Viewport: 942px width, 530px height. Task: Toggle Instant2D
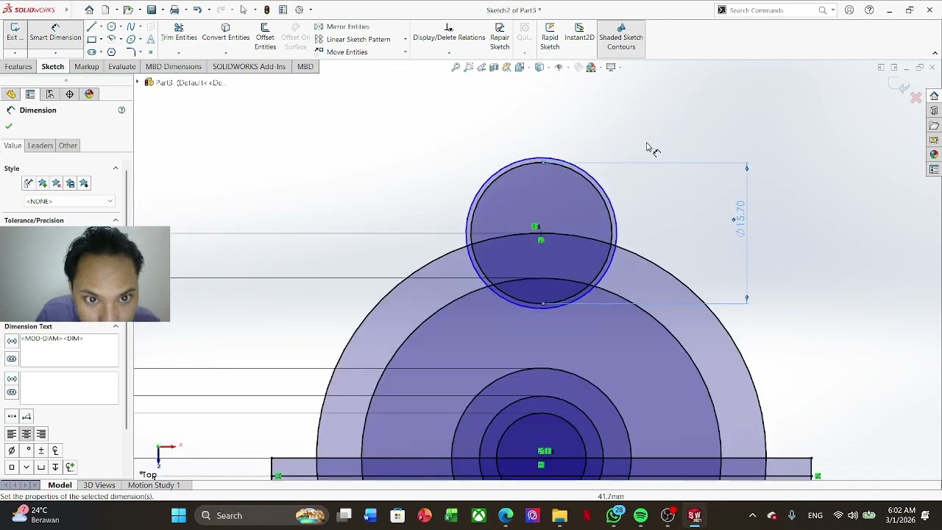click(579, 32)
